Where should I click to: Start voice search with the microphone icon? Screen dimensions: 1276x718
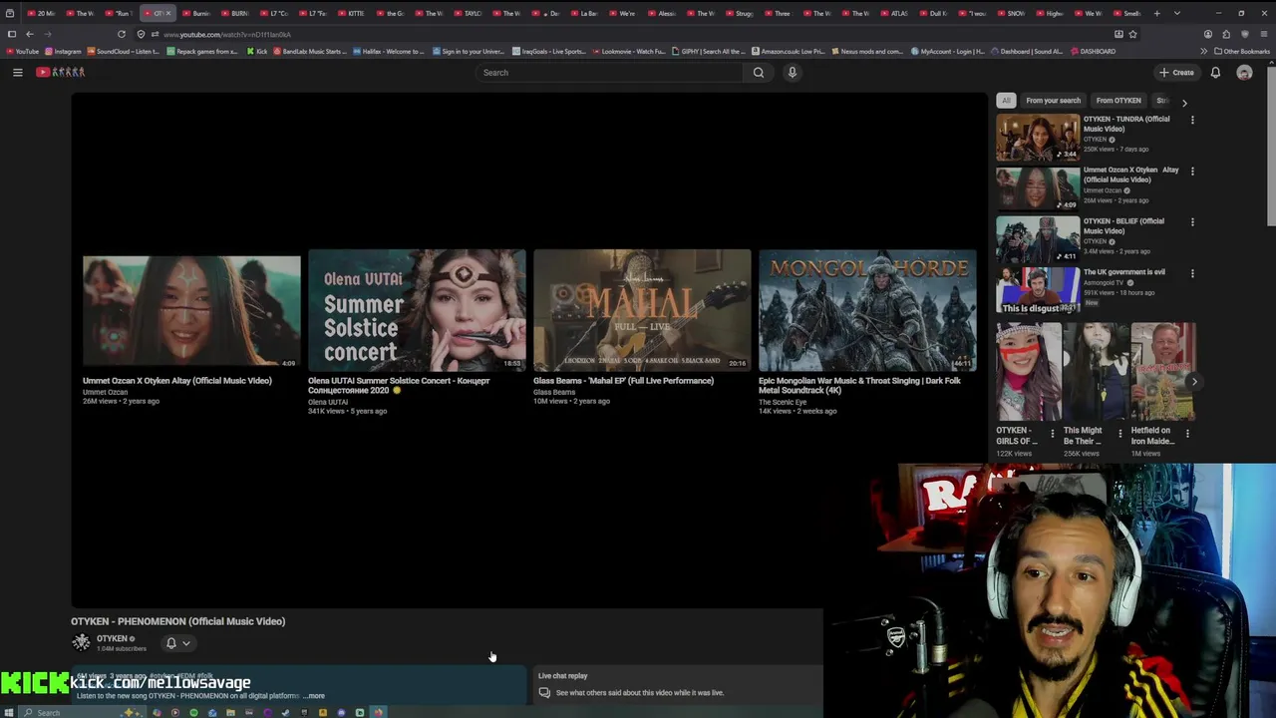tap(793, 72)
